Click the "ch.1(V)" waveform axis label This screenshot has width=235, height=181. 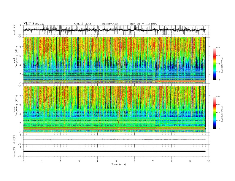click(14, 30)
